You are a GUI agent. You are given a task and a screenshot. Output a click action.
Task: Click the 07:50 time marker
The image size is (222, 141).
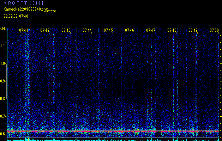[214, 30]
